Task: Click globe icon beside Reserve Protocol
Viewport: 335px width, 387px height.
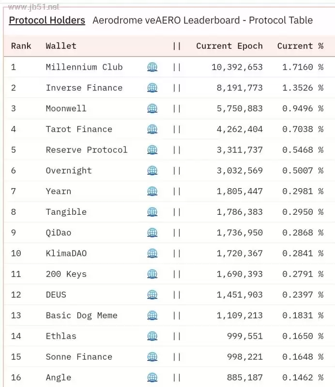Action: tap(152, 150)
